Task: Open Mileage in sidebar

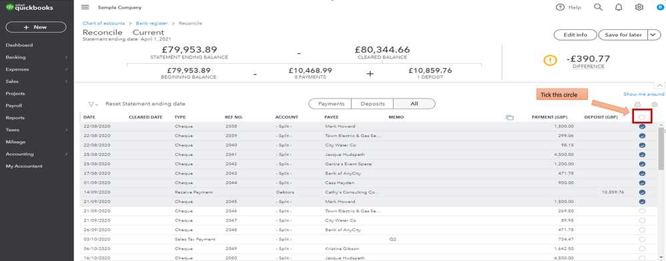Action: [x=15, y=142]
